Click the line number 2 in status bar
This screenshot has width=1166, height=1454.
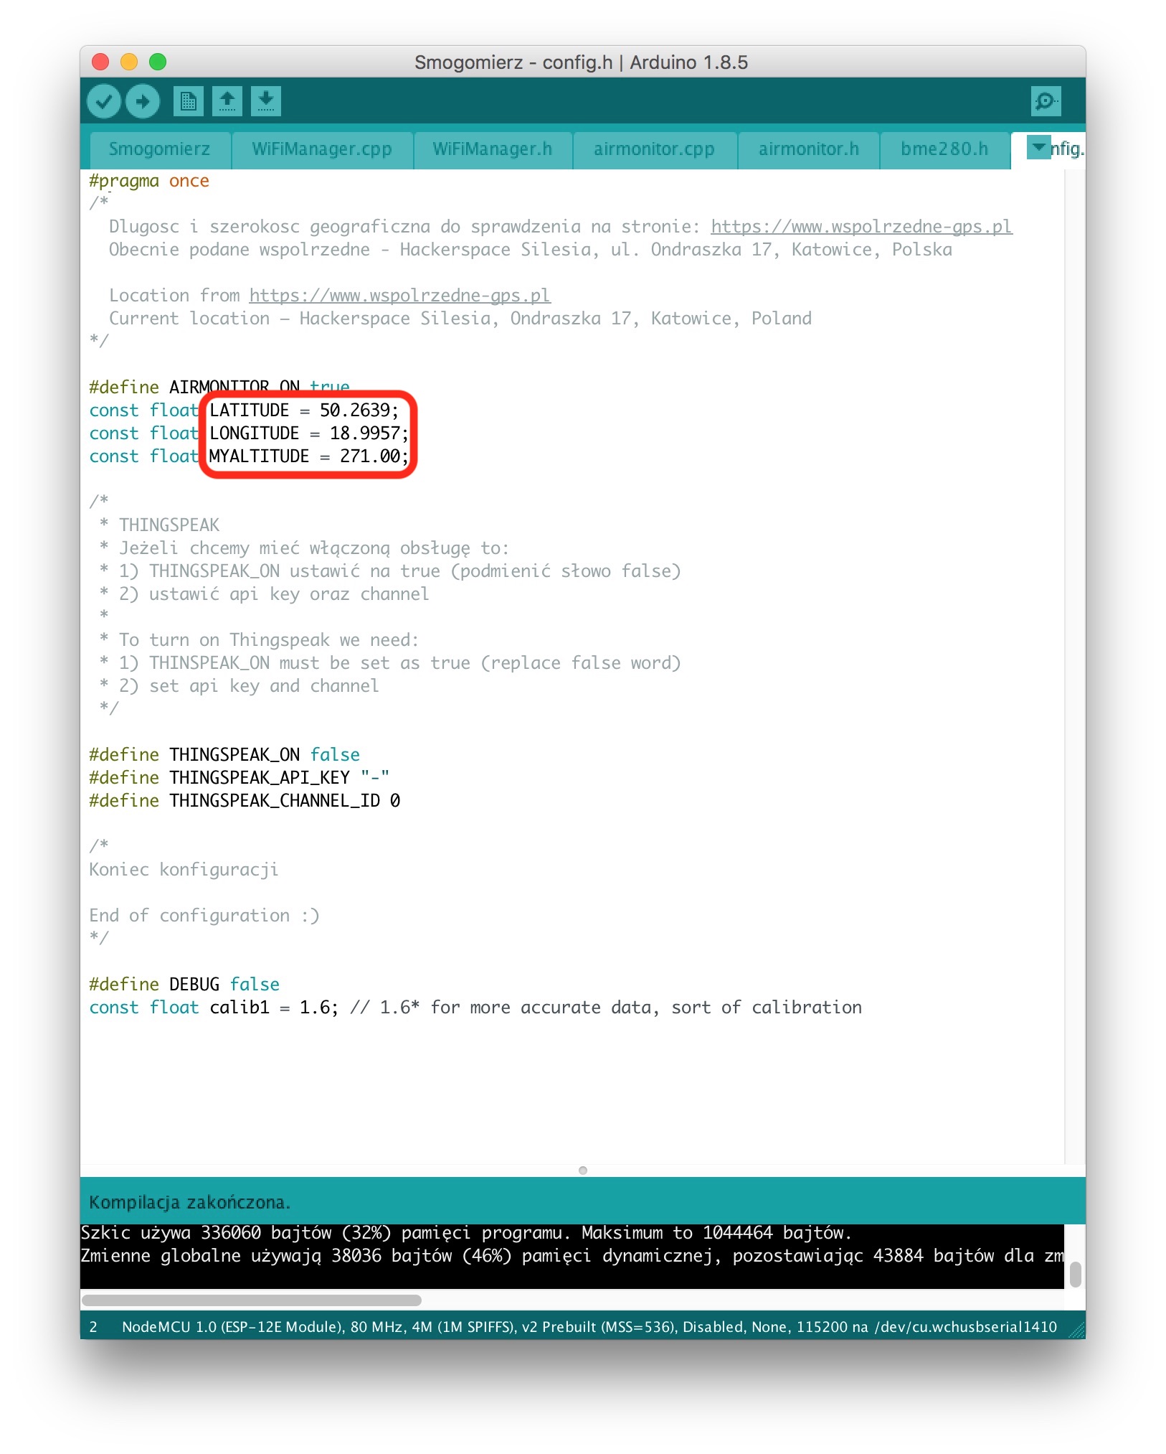point(93,1327)
